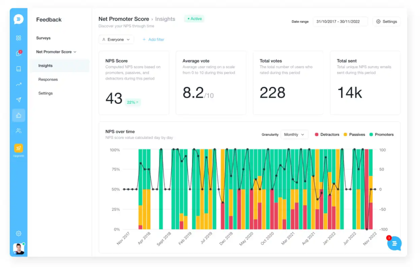420x271 pixels.
Task: Click the Nov 2017 axis label
Action: pyautogui.click(x=123, y=238)
